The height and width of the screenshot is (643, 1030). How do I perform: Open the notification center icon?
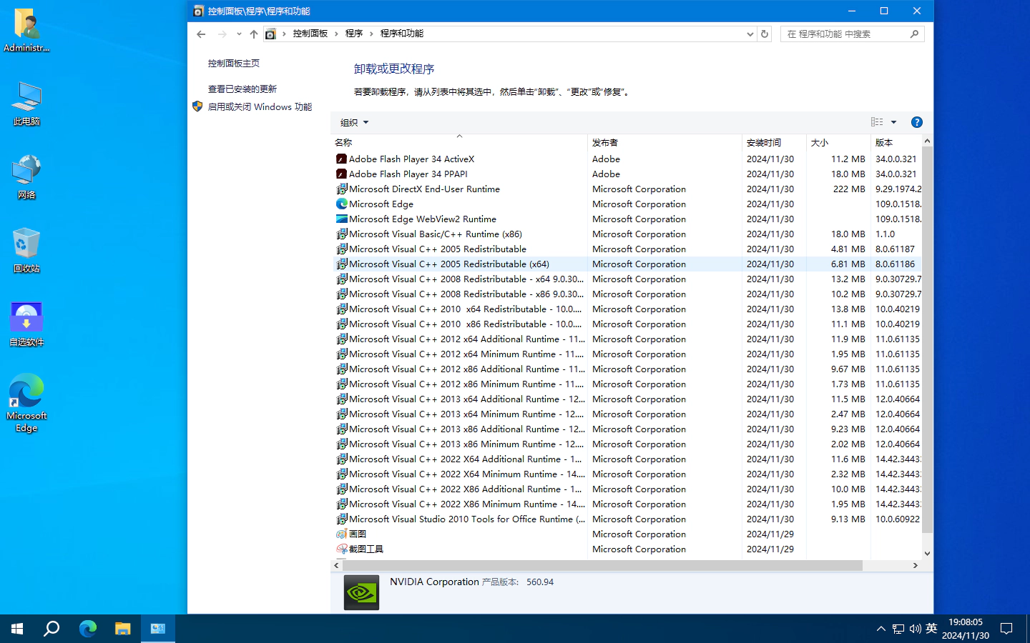[x=1006, y=629]
